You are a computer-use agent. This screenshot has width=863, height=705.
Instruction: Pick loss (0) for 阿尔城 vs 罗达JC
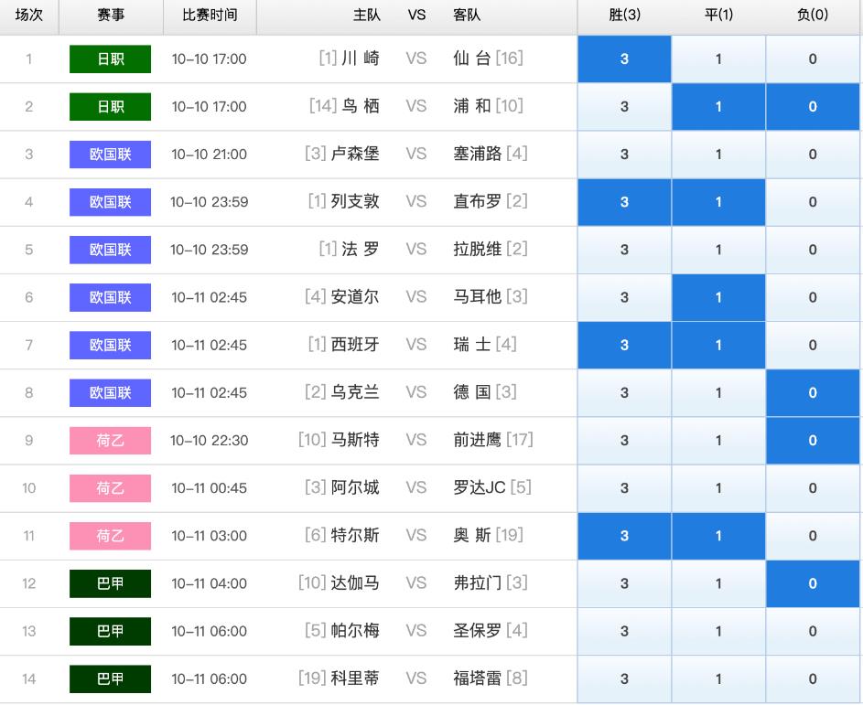pyautogui.click(x=813, y=488)
